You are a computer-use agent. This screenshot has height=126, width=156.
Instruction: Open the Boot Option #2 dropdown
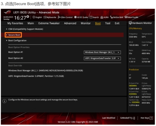[x=102, y=58]
